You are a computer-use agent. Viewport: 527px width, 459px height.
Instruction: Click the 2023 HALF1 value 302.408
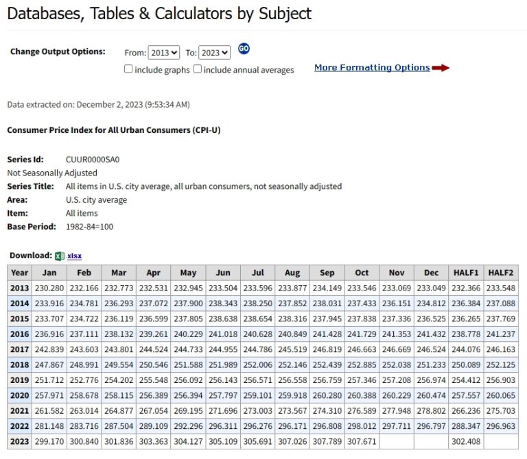466,442
